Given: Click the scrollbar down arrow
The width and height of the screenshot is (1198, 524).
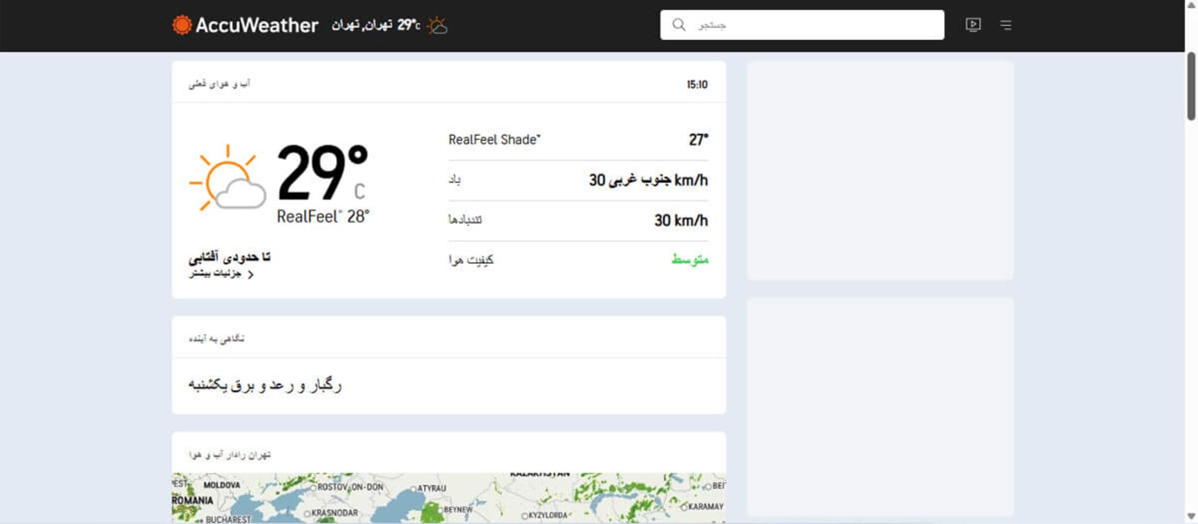Looking at the screenshot, I should 1191,517.
